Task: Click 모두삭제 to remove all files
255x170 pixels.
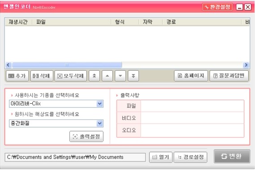Action: click(71, 76)
